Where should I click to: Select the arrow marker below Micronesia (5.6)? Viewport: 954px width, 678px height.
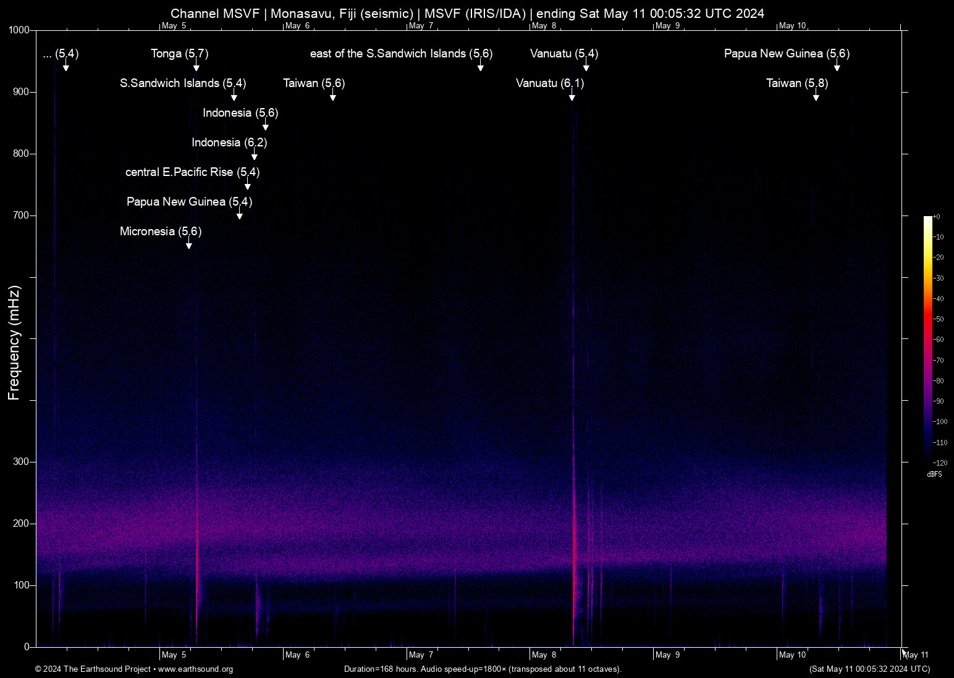(x=189, y=243)
